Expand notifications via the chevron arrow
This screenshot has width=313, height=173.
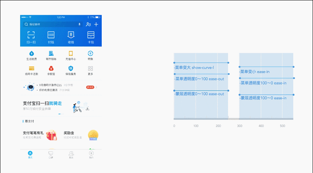click(97, 87)
